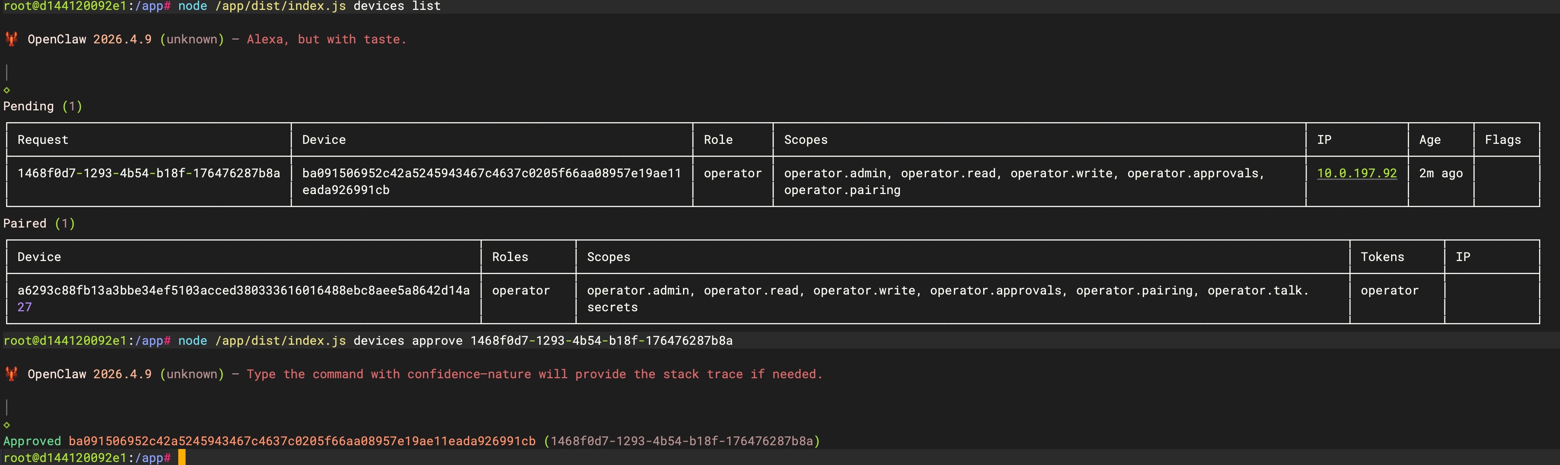
Task: Click the second OpenClaw lobster icon
Action: tap(11, 374)
